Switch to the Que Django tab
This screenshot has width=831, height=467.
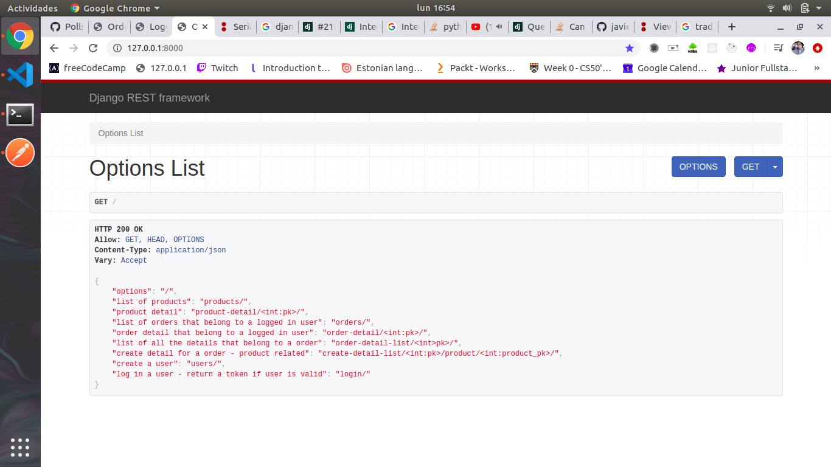[x=530, y=27]
